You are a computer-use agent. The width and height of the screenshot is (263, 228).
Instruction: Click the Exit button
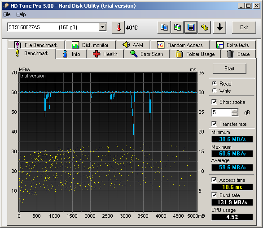[244, 27]
